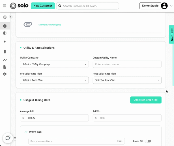Open the chat bubble widget
Image resolution: width=174 pixels, height=146 pixels.
[8, 138]
